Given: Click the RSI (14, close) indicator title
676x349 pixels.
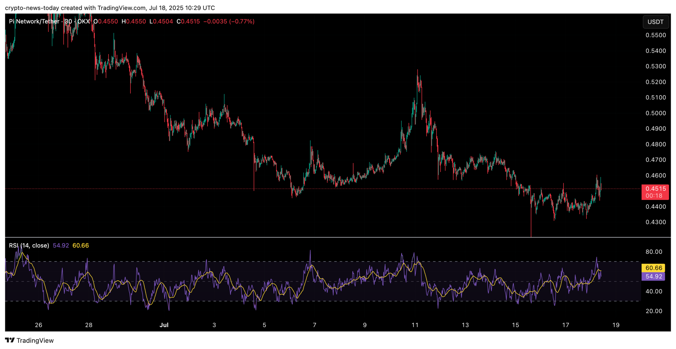Looking at the screenshot, I should click(x=29, y=246).
